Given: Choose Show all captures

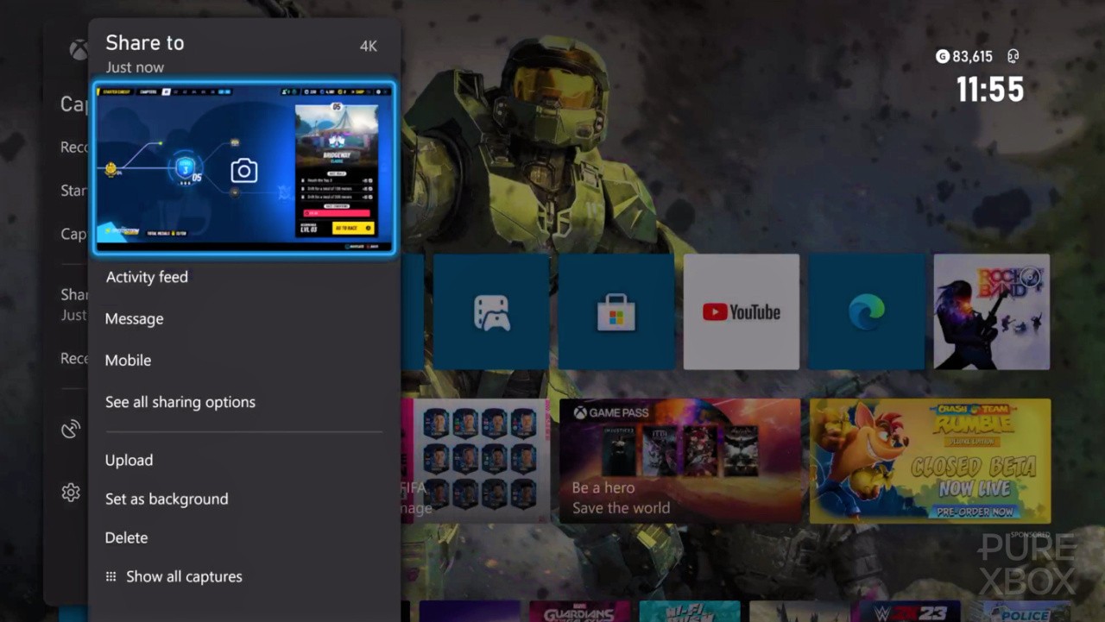Looking at the screenshot, I should pos(184,576).
